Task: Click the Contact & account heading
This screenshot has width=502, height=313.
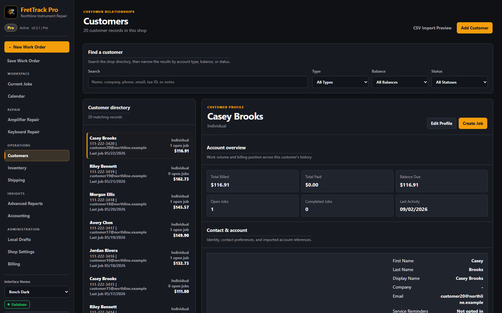Action: (227, 230)
